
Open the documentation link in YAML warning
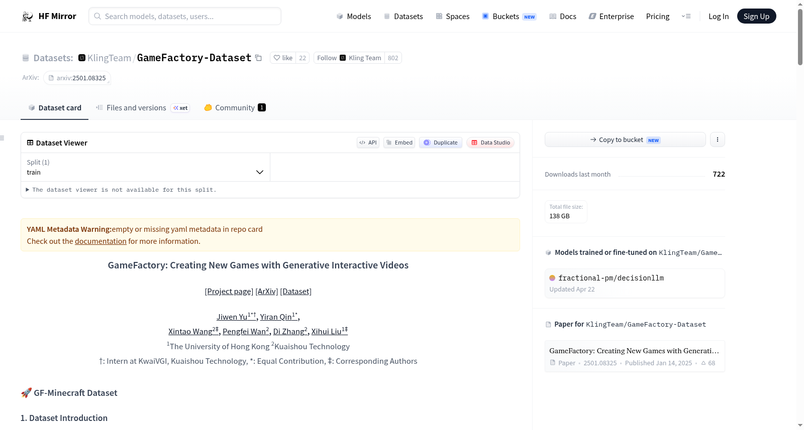click(100, 241)
